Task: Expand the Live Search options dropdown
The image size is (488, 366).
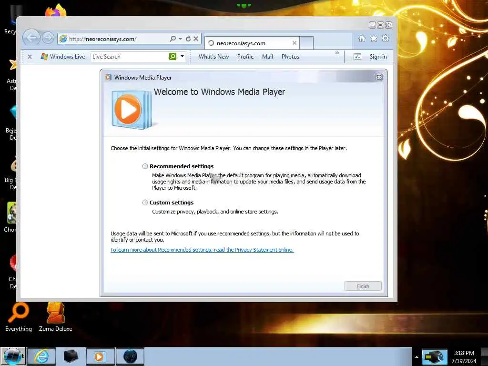Action: click(x=183, y=56)
